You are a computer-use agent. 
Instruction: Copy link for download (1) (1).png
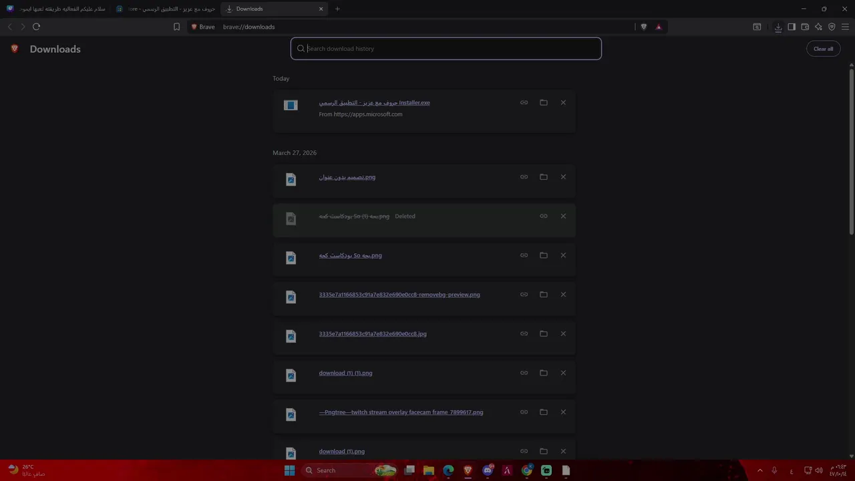524,373
